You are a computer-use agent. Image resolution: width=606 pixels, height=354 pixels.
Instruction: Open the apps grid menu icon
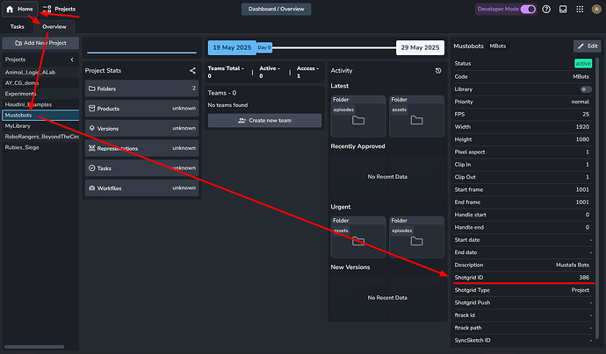(580, 10)
